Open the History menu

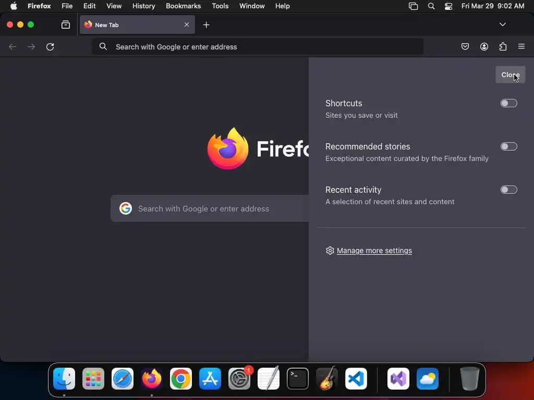[x=144, y=6]
